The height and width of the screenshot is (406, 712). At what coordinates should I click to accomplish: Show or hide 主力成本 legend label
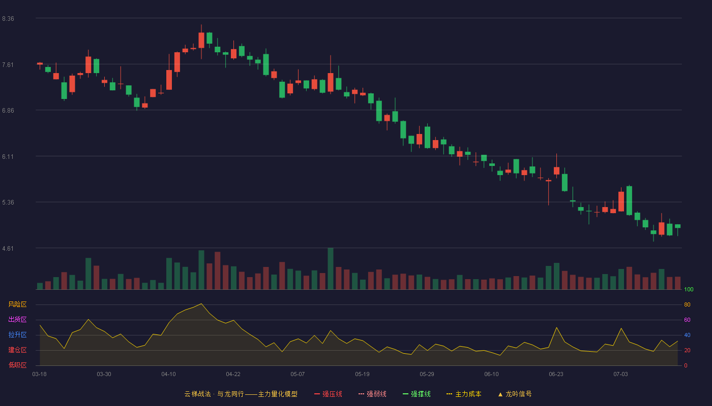468,394
